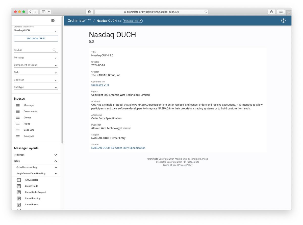Open the Field dropdown filter

pyautogui.click(x=36, y=72)
